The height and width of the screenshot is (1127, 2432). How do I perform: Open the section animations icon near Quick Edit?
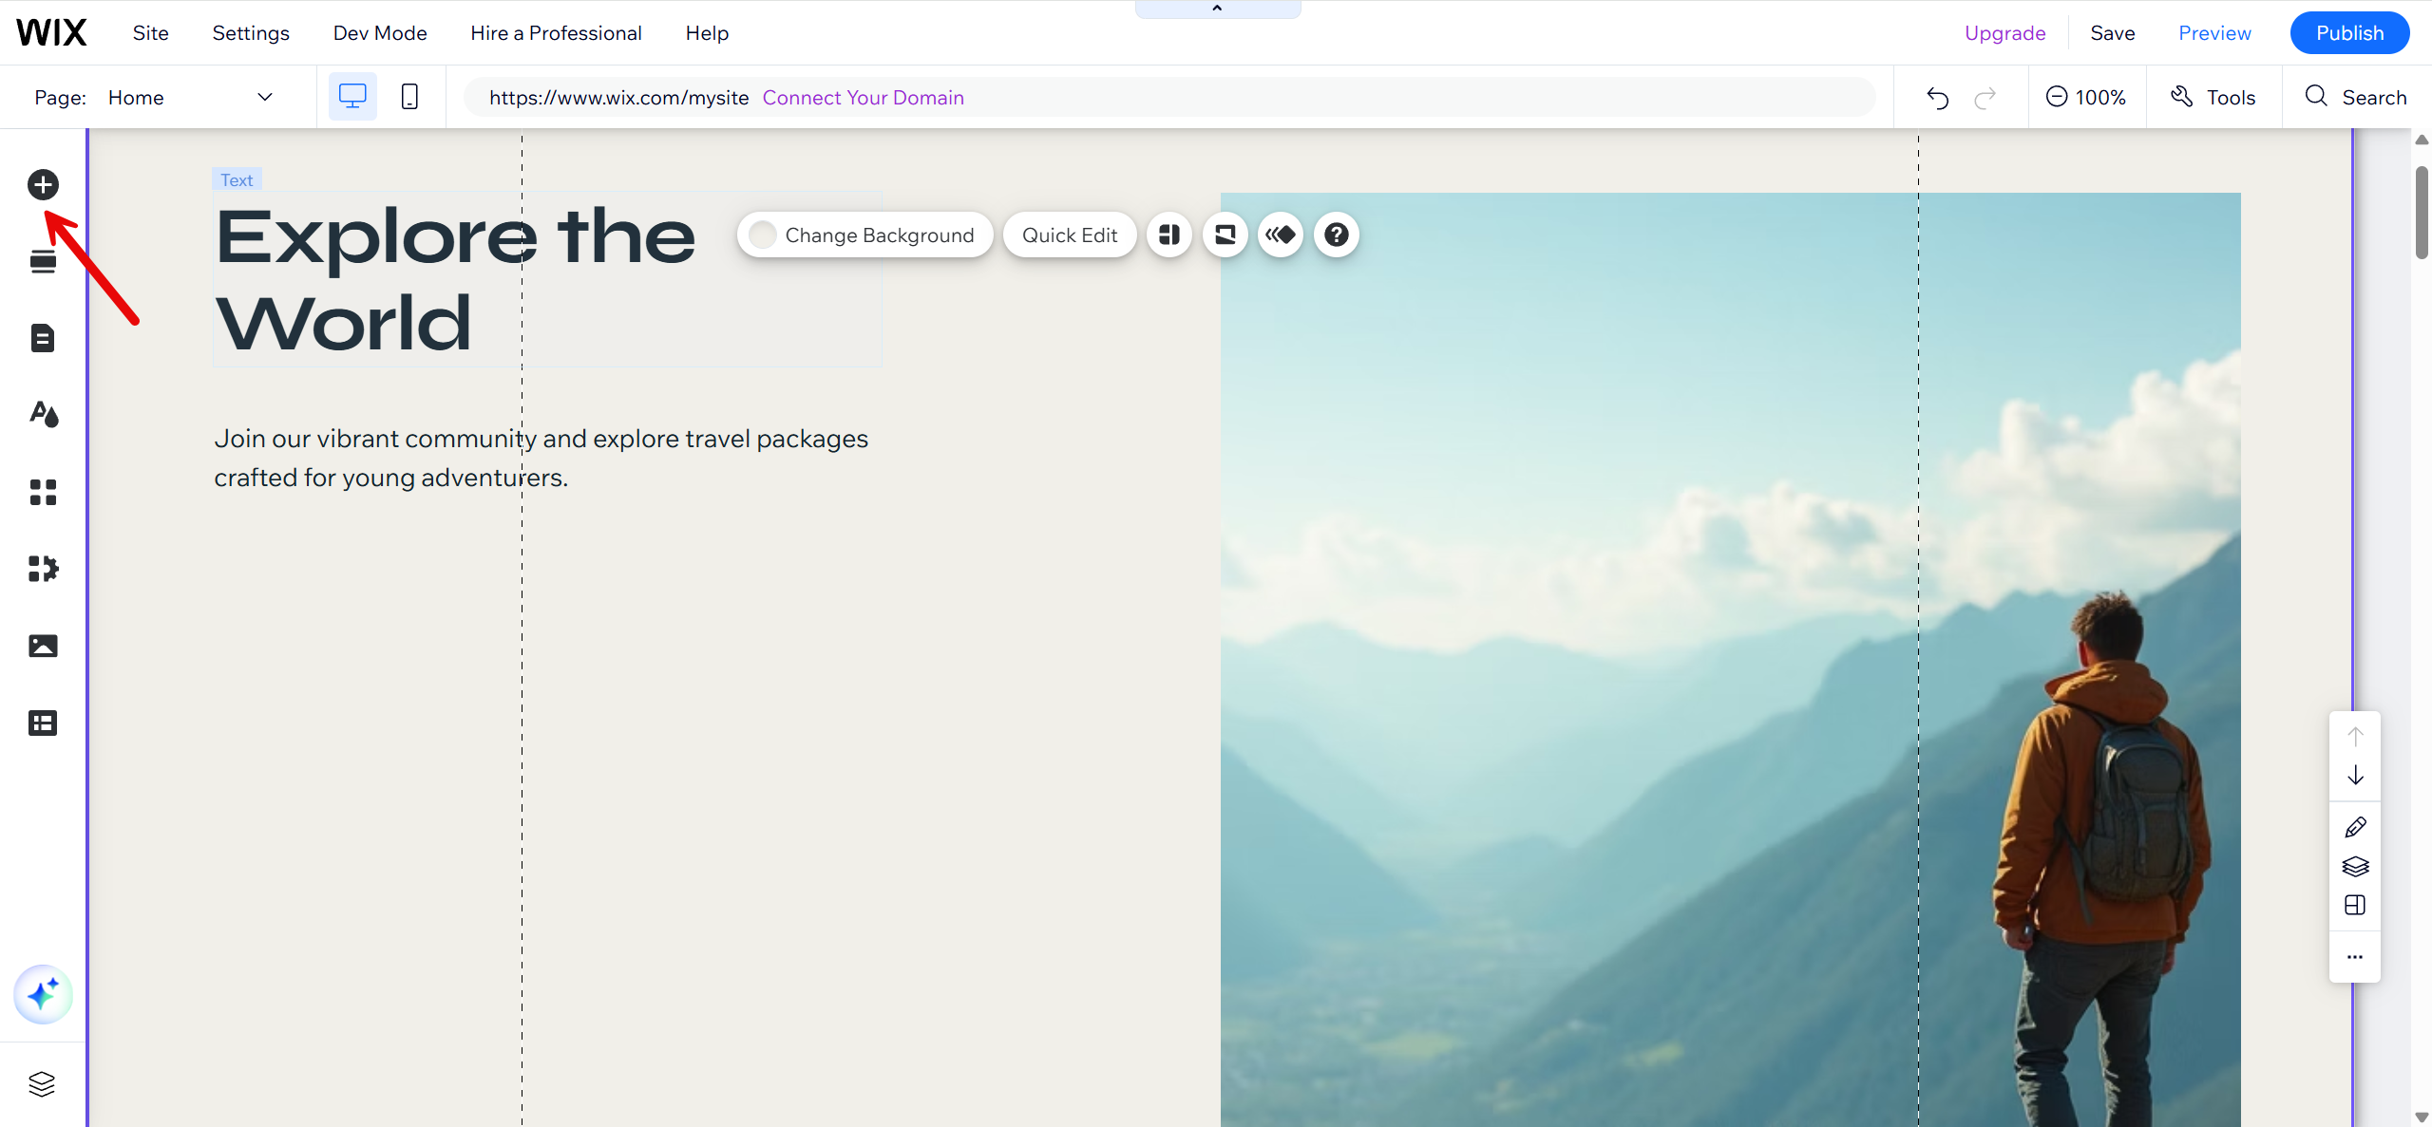pos(1280,235)
